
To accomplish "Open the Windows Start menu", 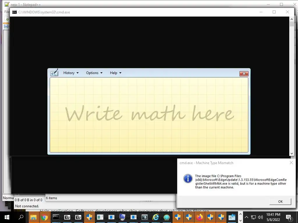I will tap(7, 217).
